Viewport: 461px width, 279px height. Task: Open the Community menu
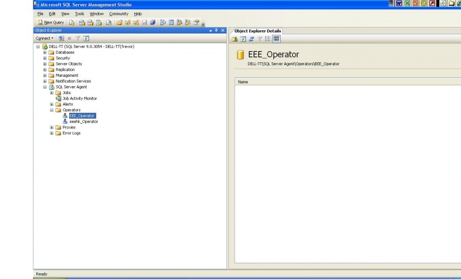119,14
